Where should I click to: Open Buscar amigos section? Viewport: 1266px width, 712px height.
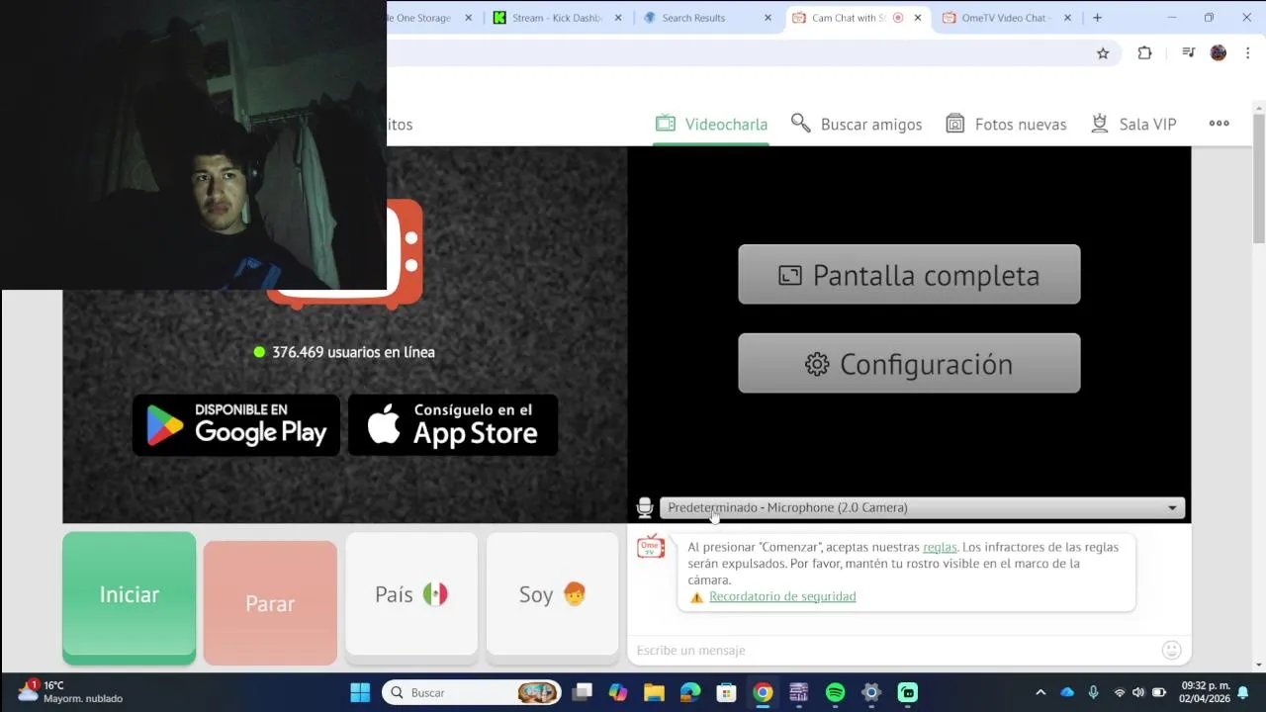pyautogui.click(x=857, y=124)
